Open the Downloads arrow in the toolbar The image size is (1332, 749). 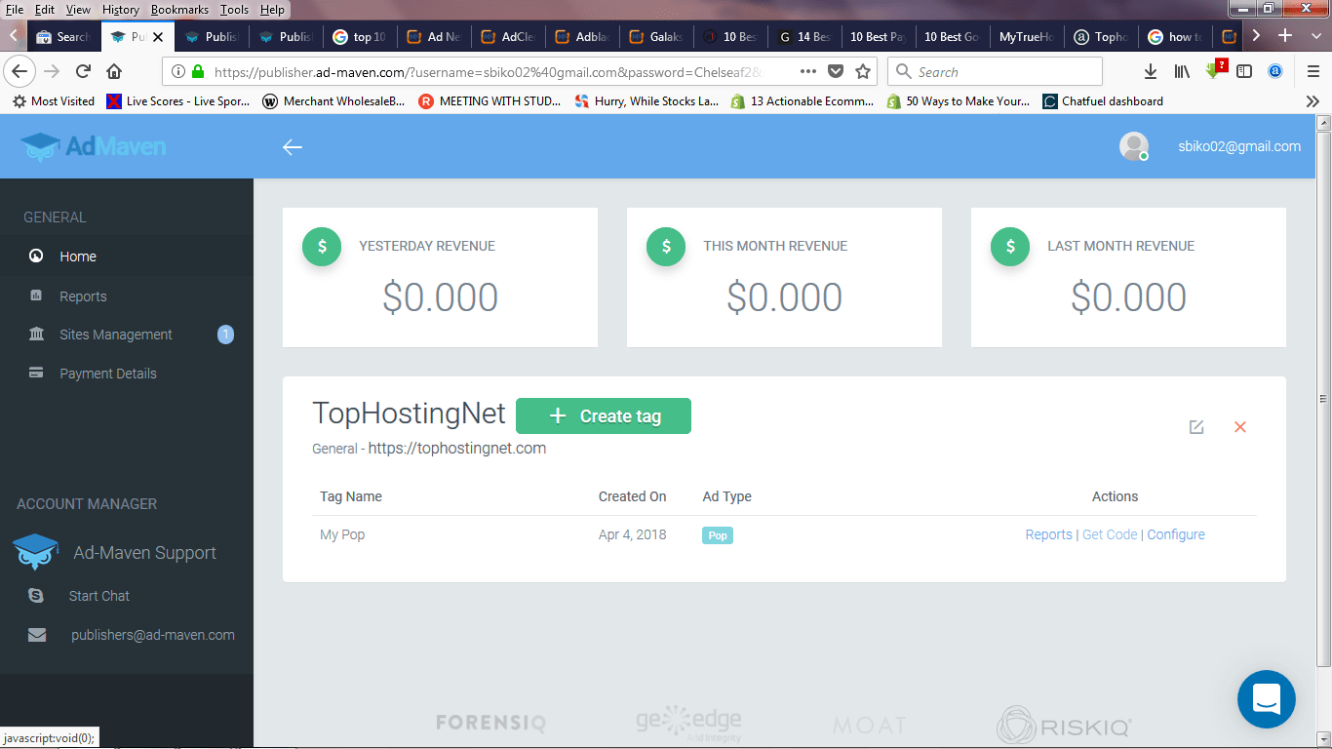[x=1151, y=71]
